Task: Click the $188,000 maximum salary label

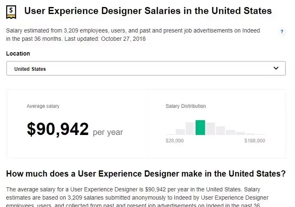Action: click(x=255, y=141)
